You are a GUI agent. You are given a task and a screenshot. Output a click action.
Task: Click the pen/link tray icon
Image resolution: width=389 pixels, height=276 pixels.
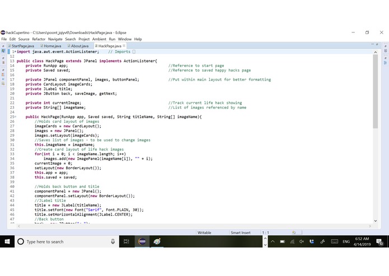[x=322, y=241]
